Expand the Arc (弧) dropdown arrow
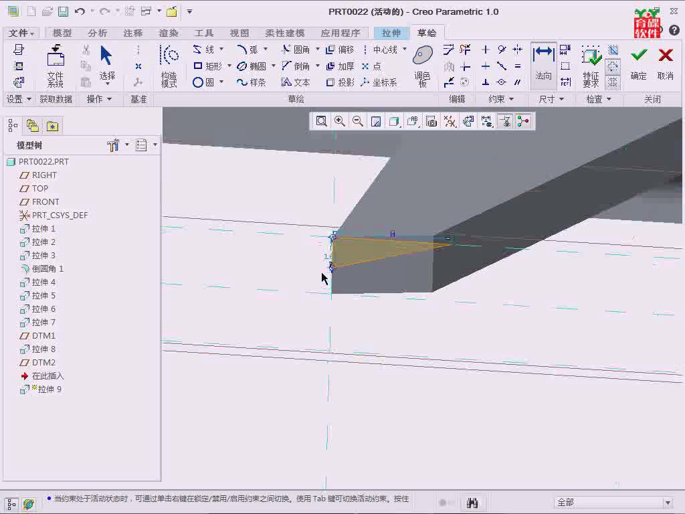Viewport: 685px width, 514px height. 265,49
